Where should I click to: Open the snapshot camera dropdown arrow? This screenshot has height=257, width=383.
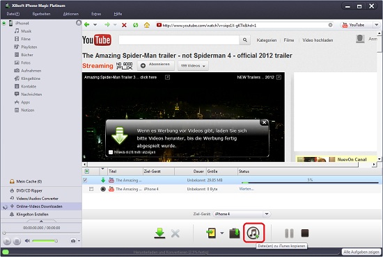point(79,241)
